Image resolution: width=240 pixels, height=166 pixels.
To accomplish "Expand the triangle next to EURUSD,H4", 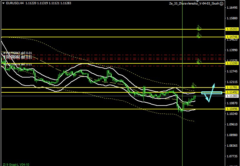I will point(3,3).
